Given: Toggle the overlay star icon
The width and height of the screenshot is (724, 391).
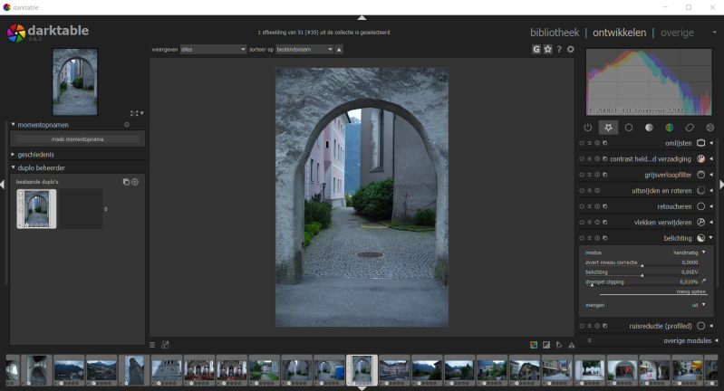Looking at the screenshot, I should point(547,49).
